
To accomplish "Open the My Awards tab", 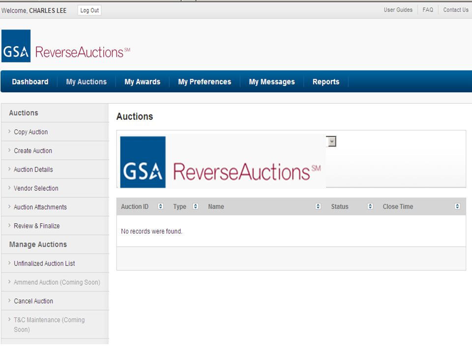I will pos(143,82).
